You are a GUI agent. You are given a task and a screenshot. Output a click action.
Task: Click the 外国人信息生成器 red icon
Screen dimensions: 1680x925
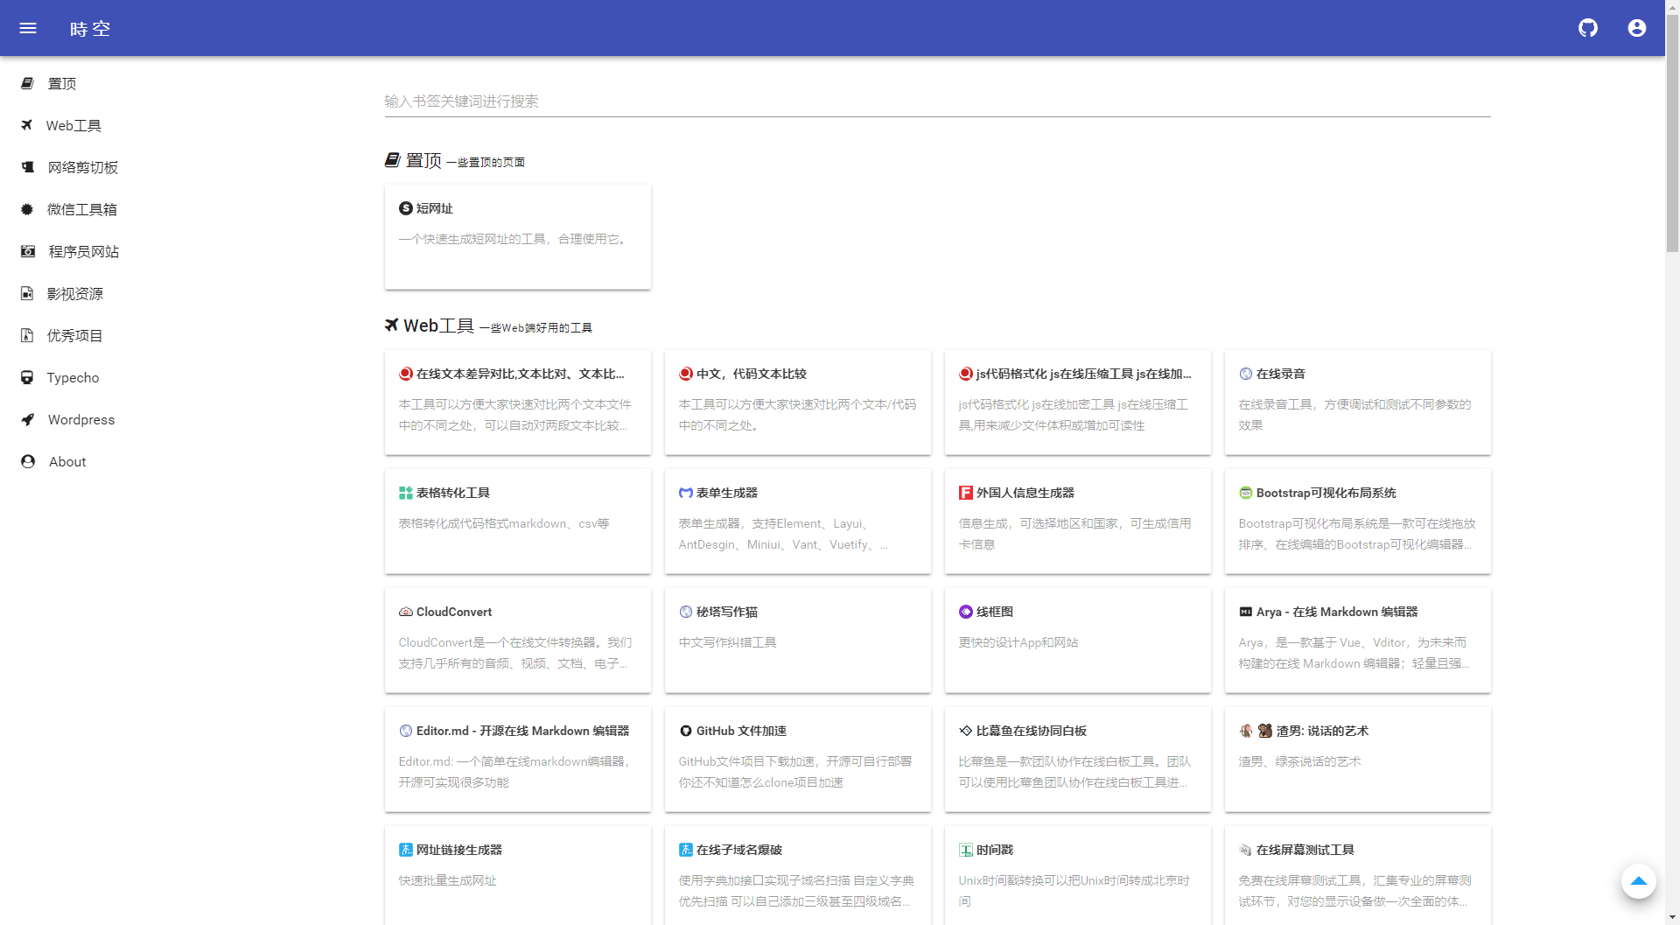[965, 493]
